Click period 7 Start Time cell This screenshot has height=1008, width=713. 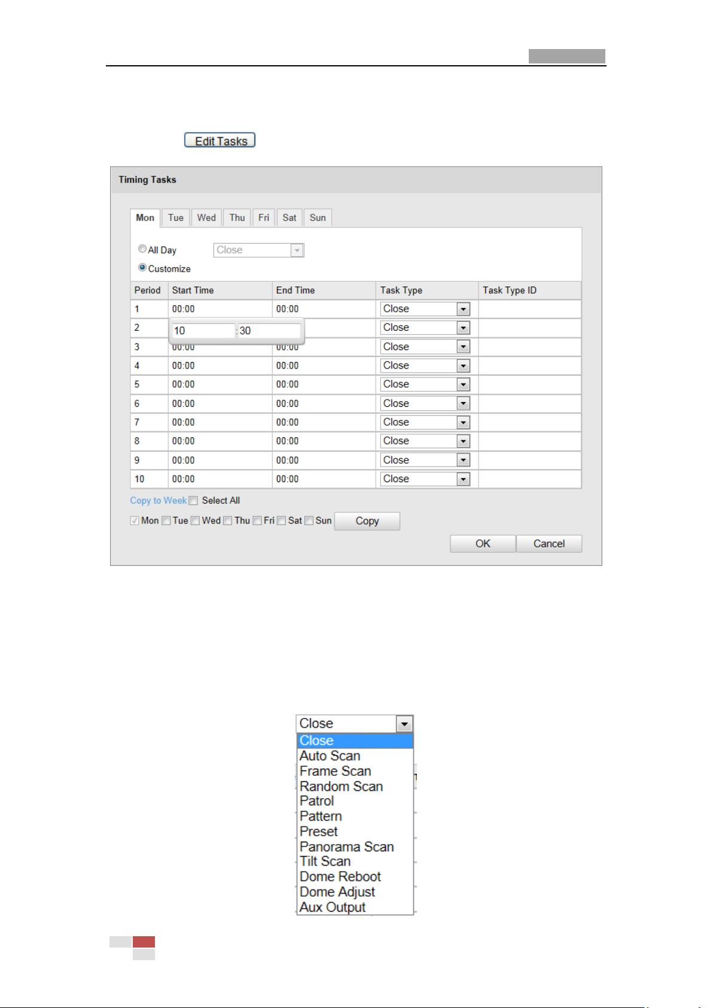tap(220, 422)
